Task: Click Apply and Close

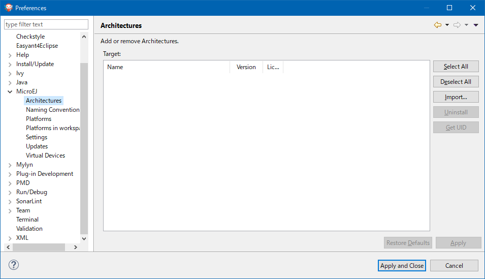Action: point(402,266)
